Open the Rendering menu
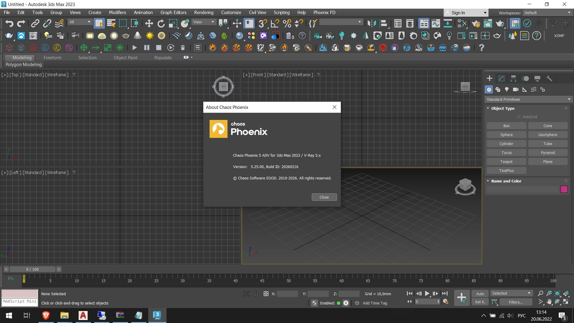The height and width of the screenshot is (323, 574). (204, 13)
